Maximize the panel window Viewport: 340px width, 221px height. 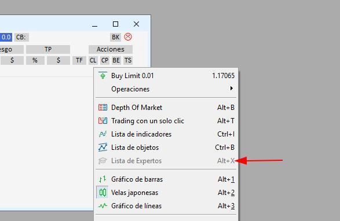point(116,24)
